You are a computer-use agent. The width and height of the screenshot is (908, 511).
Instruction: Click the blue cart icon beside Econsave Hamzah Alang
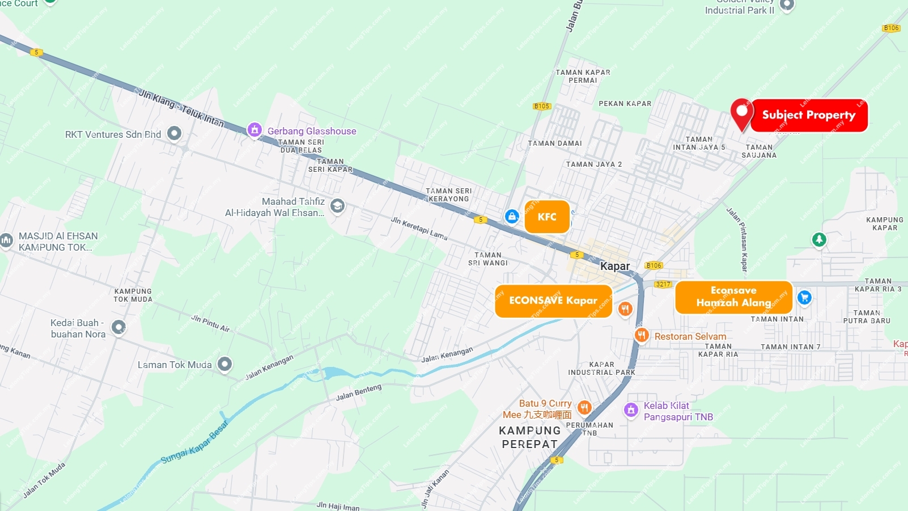[804, 297]
